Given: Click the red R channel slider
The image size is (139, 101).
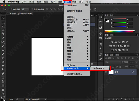Looking at the screenshot, I should 119,19.
